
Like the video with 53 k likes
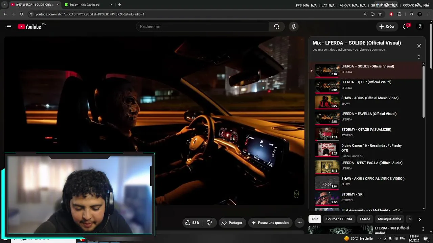(192, 223)
